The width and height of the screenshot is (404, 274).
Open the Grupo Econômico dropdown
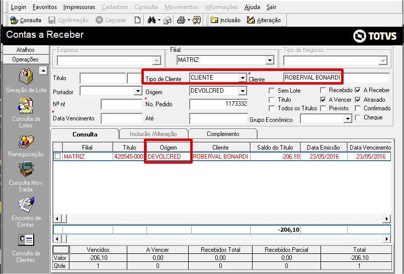348,119
